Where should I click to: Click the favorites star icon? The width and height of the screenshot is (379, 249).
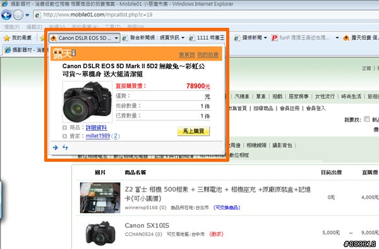click(7, 38)
